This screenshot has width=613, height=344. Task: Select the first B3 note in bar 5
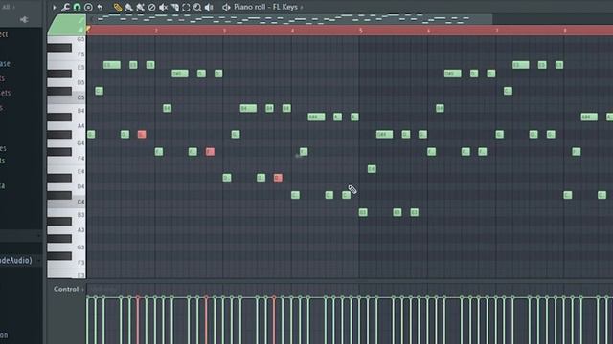point(363,212)
